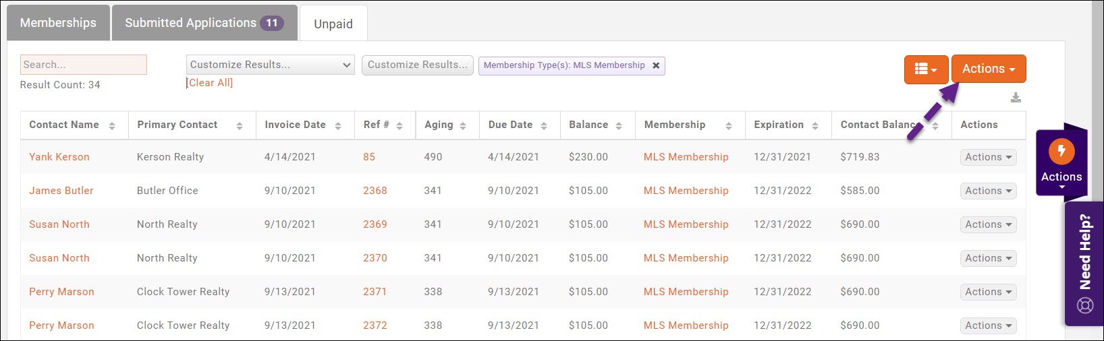Sort by Balance column sort icon
Viewport: 1104px width, 341px height.
click(x=619, y=125)
